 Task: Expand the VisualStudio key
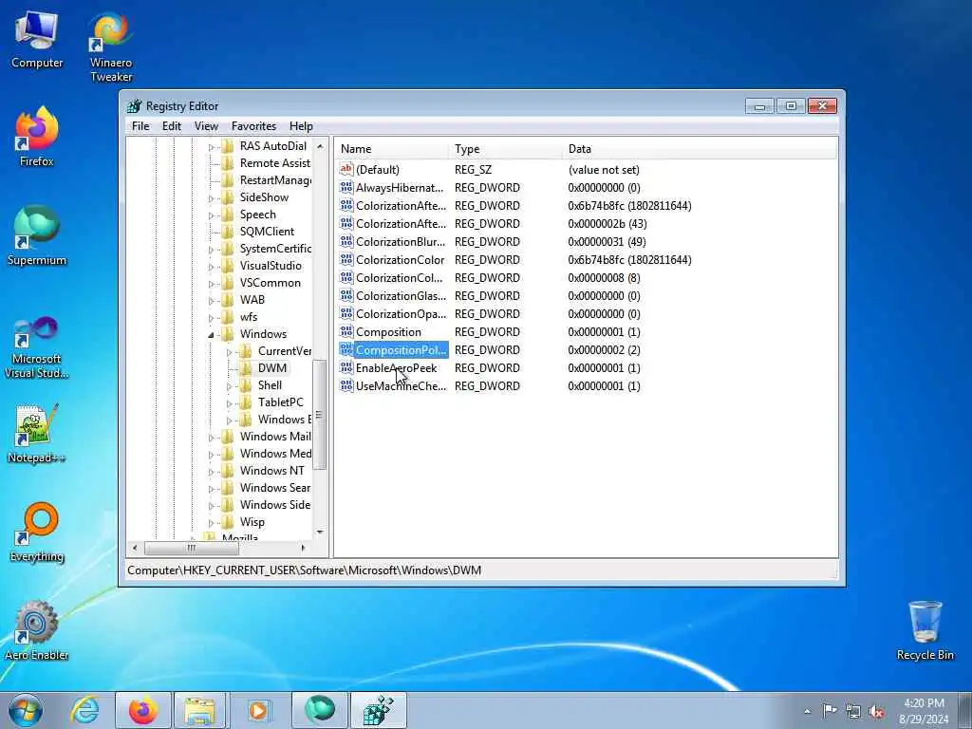pyautogui.click(x=211, y=267)
